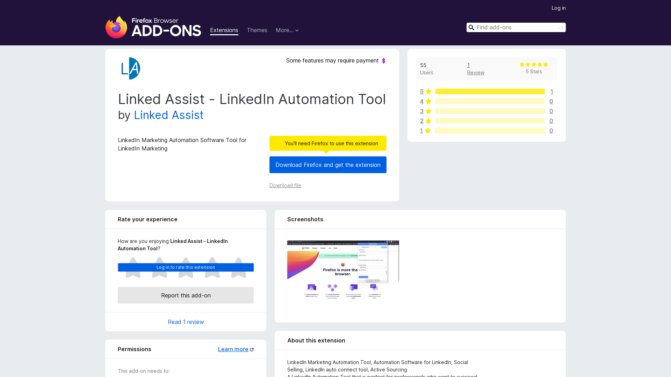This screenshot has height=377, width=671.
Task: Click the 4-star rating bar
Action: (x=490, y=101)
